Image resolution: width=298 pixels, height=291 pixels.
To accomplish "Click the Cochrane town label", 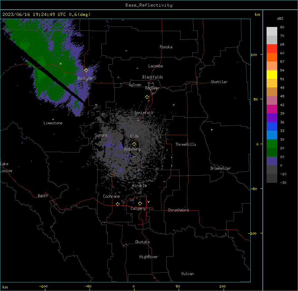I will point(111,196).
